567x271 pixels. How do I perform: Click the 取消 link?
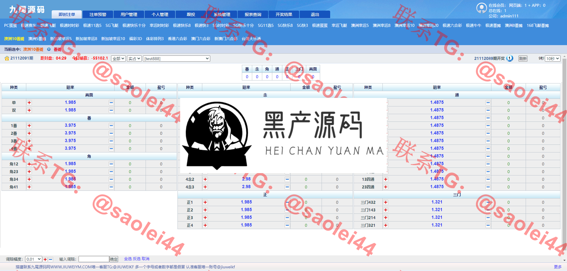pos(146,259)
